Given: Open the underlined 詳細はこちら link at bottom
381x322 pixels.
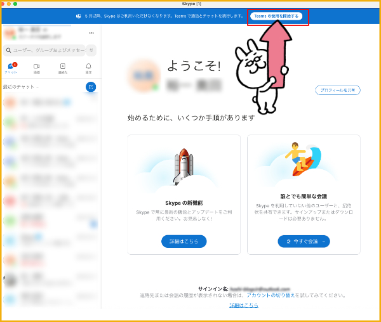Looking at the screenshot, I should pyautogui.click(x=244, y=306).
